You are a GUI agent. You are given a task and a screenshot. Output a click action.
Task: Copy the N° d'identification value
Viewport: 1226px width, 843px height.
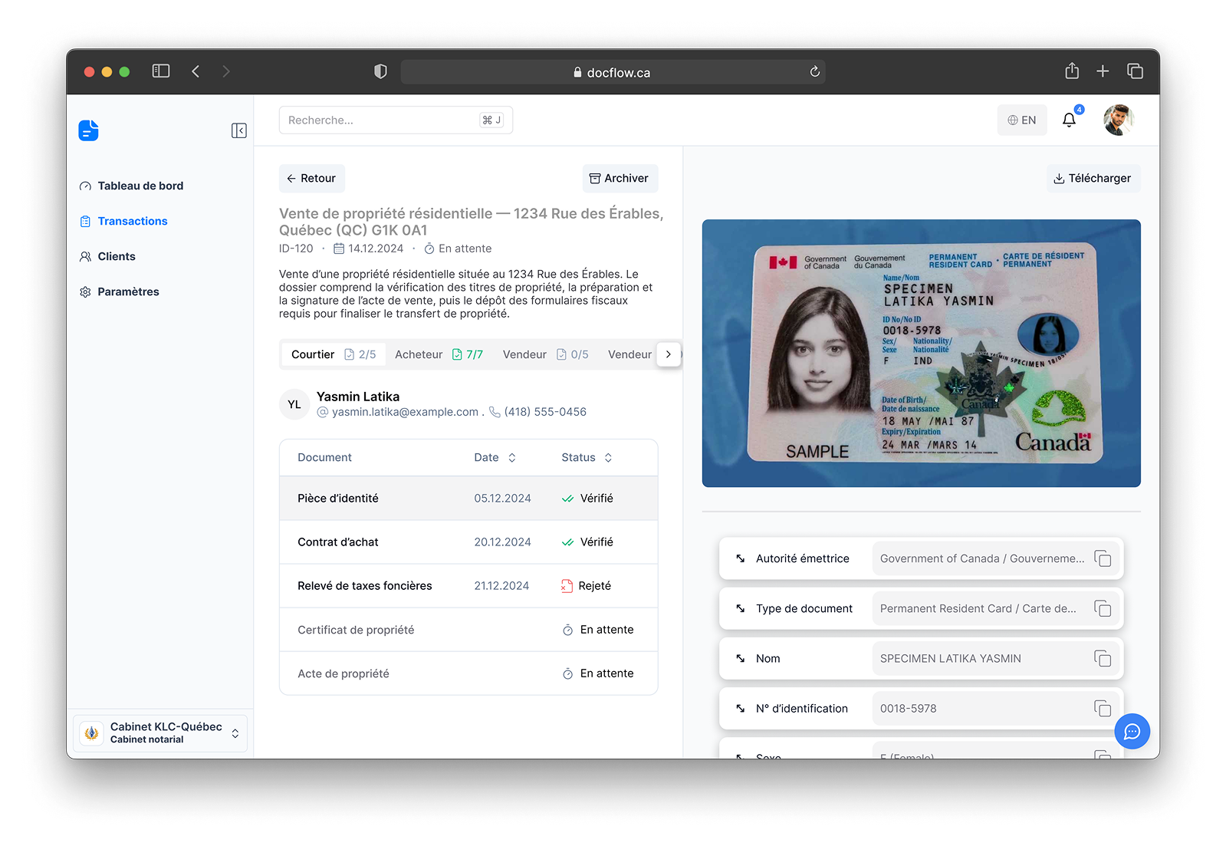click(1103, 708)
